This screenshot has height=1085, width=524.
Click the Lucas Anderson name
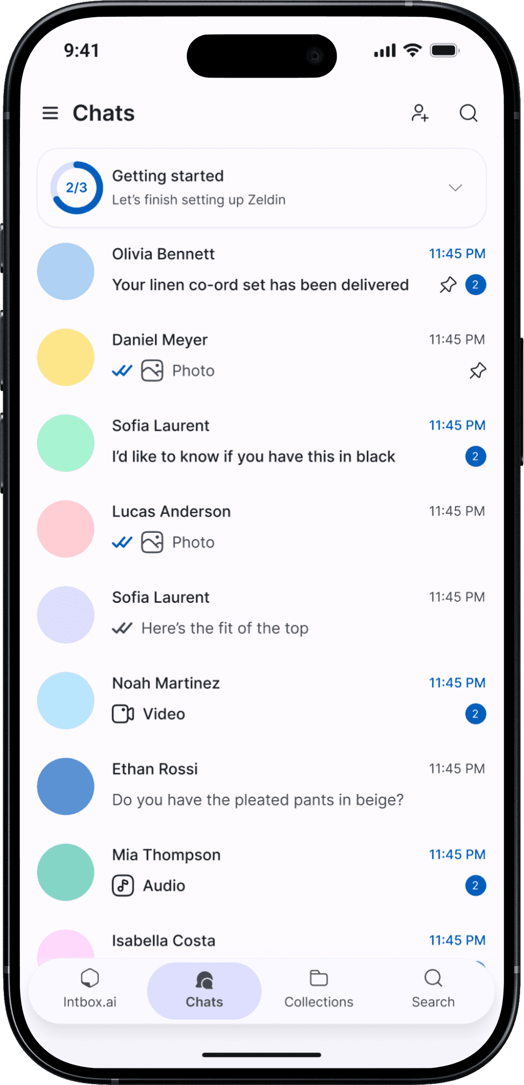coord(171,511)
